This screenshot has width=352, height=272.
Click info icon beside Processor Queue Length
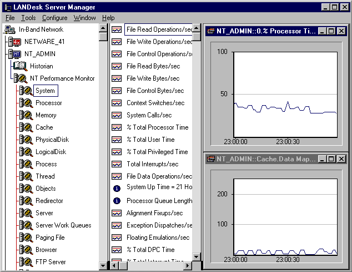117,201
